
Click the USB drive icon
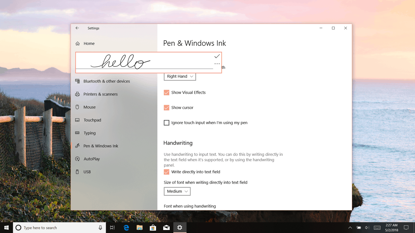(x=78, y=172)
